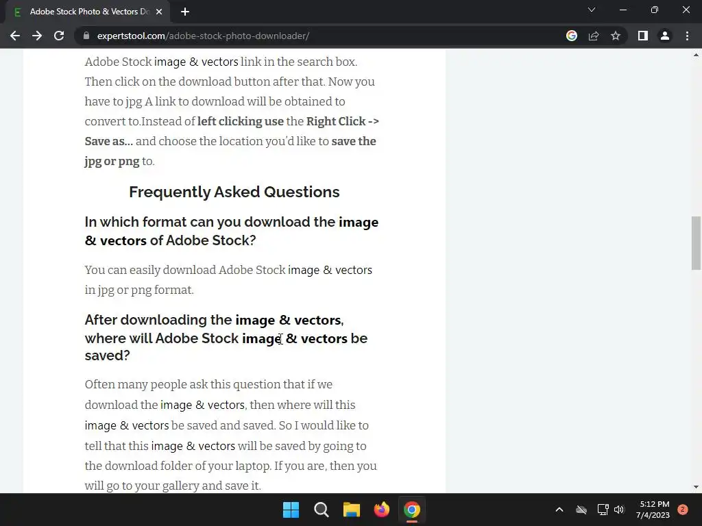
Task: Click the vertical scrollbar thumb
Action: [696, 243]
